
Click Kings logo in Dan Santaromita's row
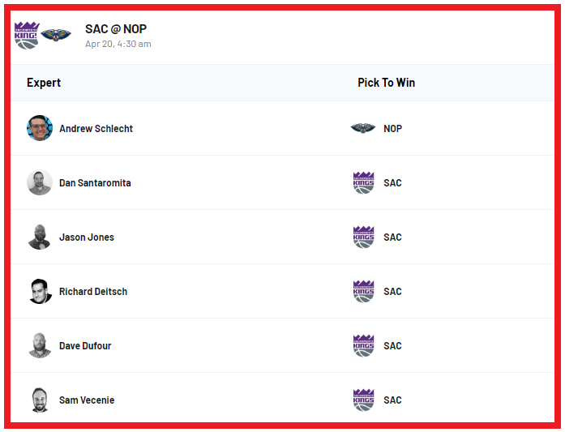click(364, 182)
